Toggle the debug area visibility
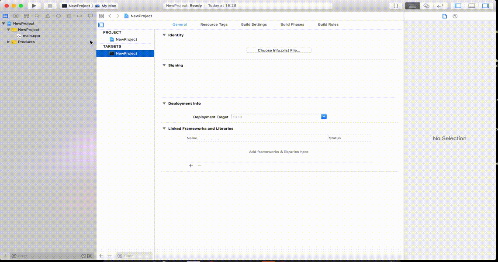The image size is (498, 262). [472, 6]
